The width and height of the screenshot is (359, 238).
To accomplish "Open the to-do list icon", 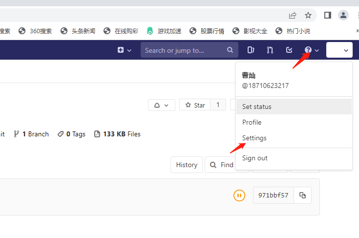I will pos(289,50).
